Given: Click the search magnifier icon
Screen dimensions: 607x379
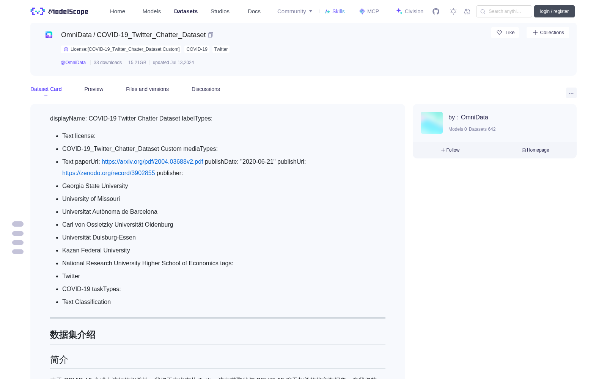Looking at the screenshot, I should pyautogui.click(x=483, y=11).
